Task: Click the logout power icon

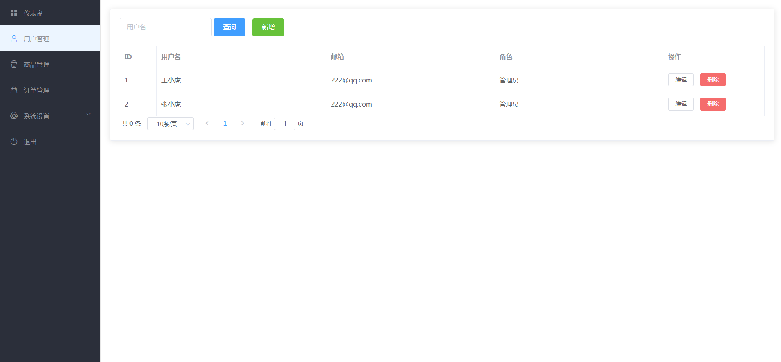Action: click(14, 141)
